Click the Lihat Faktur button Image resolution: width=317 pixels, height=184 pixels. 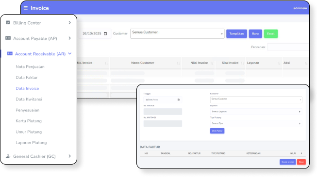tap(217, 131)
